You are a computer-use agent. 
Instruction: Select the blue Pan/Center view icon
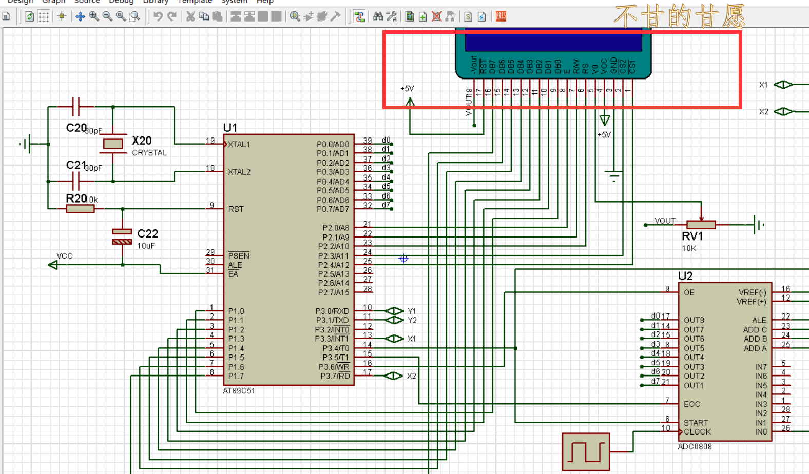point(80,16)
